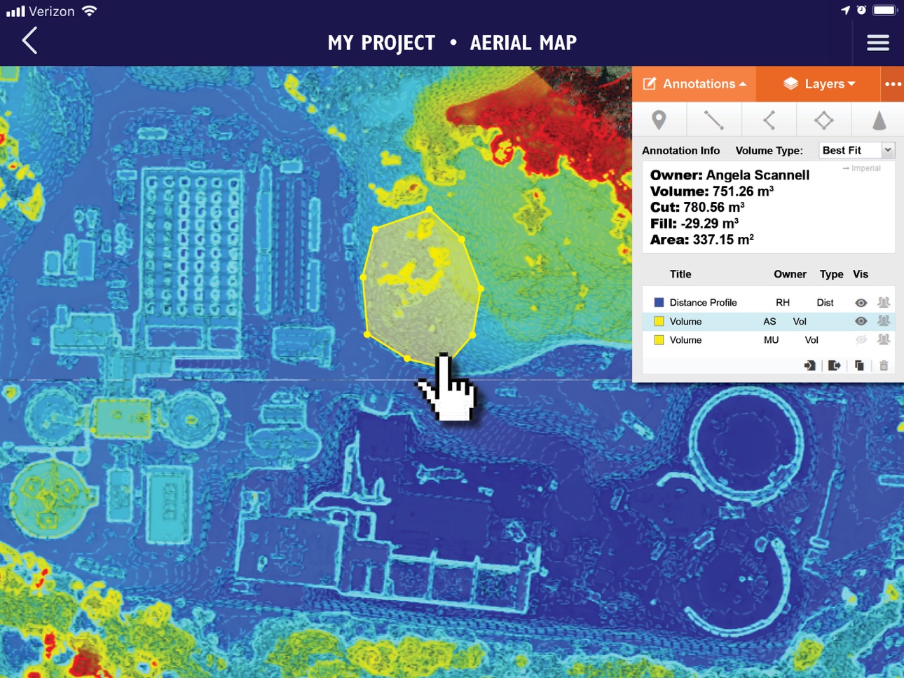Click the Title column header

point(680,274)
